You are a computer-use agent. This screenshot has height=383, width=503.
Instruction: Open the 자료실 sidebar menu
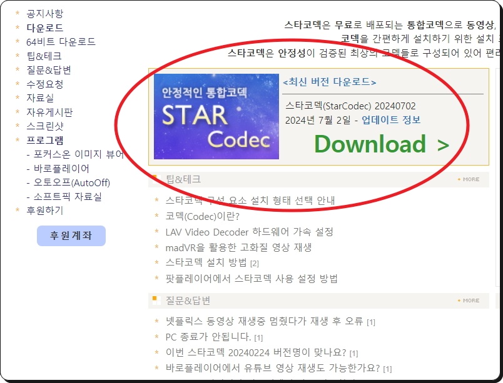[x=40, y=97]
